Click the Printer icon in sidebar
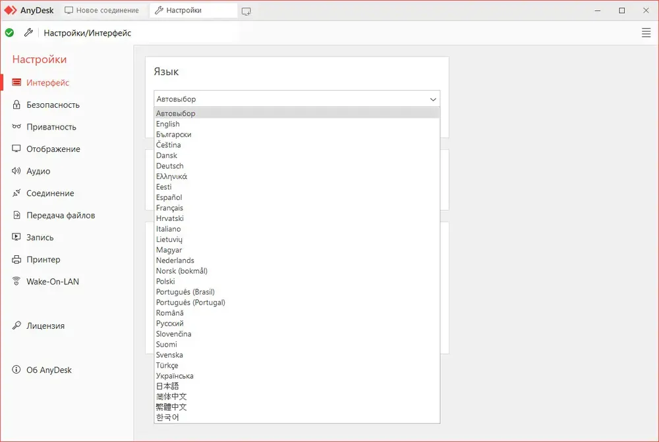The image size is (659, 442). point(16,259)
